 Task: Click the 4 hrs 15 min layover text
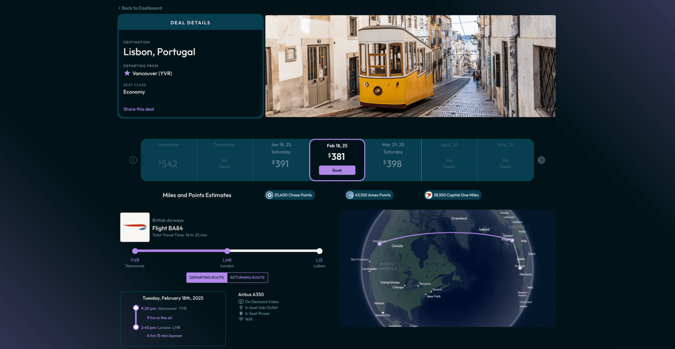[x=165, y=336]
